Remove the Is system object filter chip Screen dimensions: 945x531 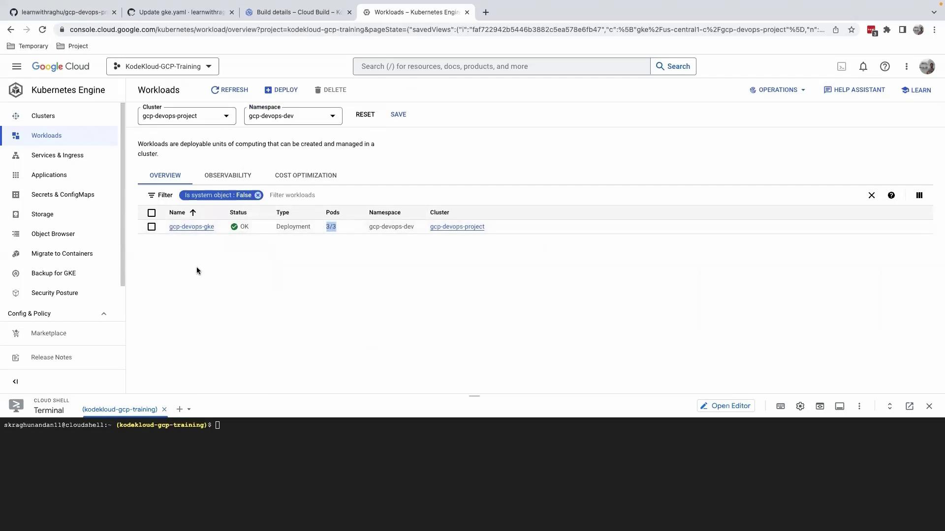(x=258, y=195)
